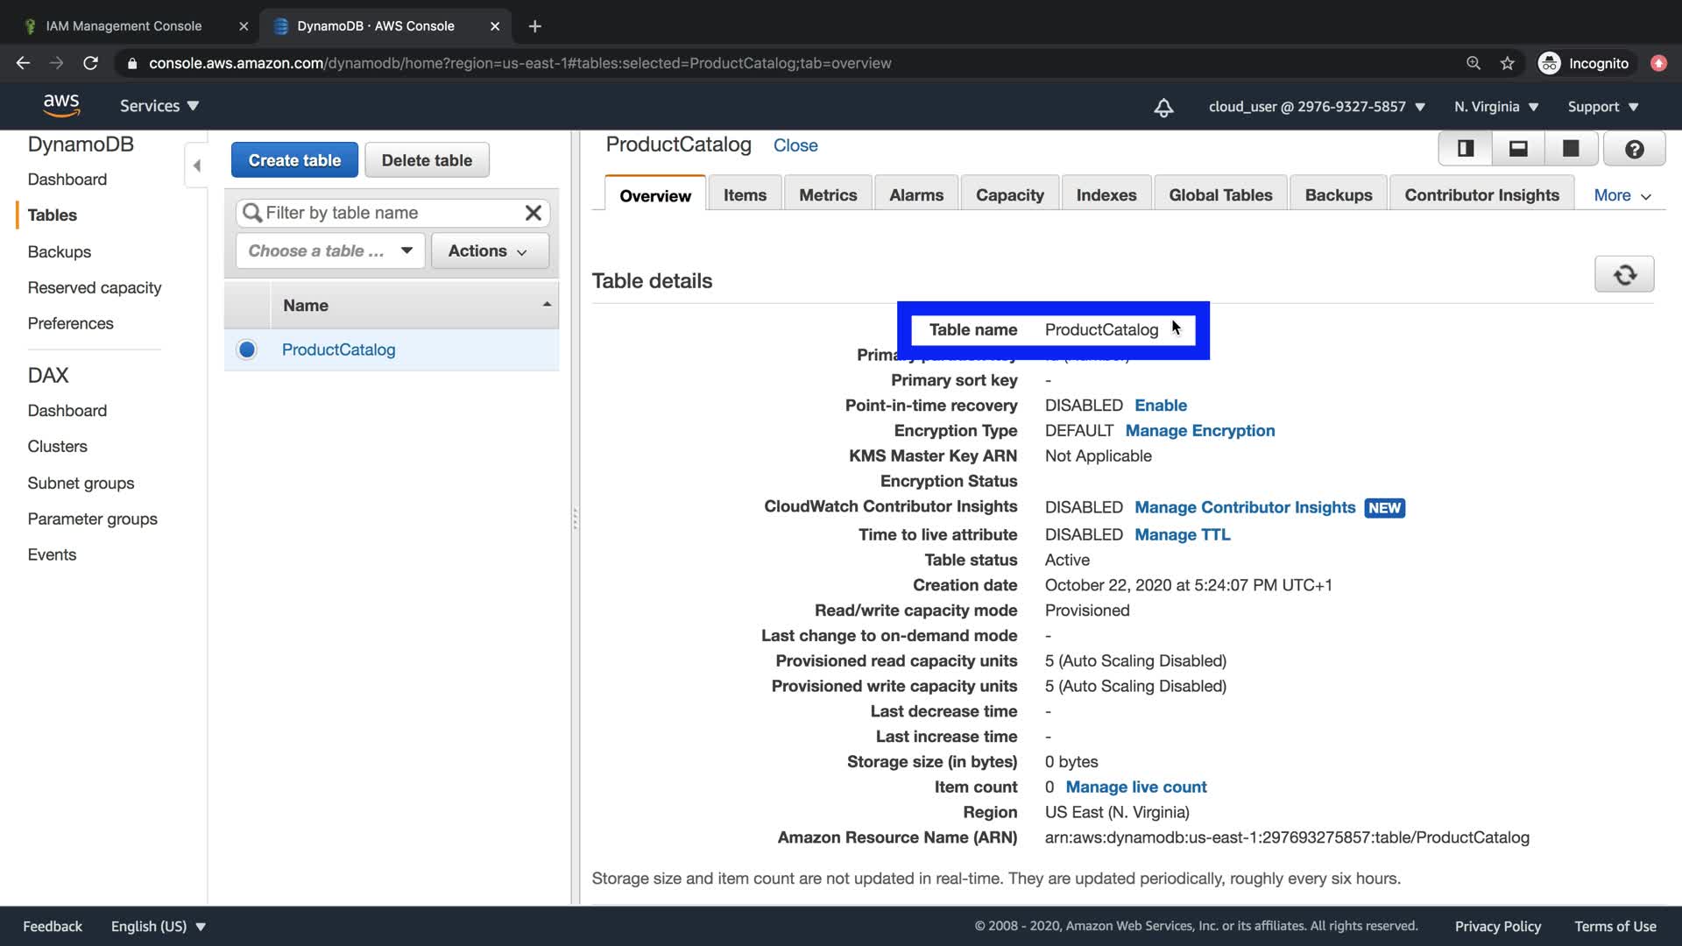Screen dimensions: 1682x946
Task: Switch to the Items tab
Action: click(745, 195)
